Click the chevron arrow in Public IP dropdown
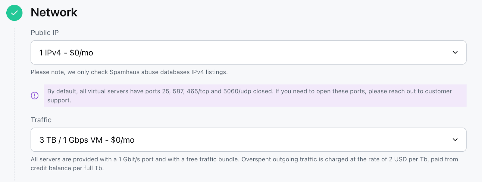Viewport: 482px width, 182px height. tap(455, 53)
